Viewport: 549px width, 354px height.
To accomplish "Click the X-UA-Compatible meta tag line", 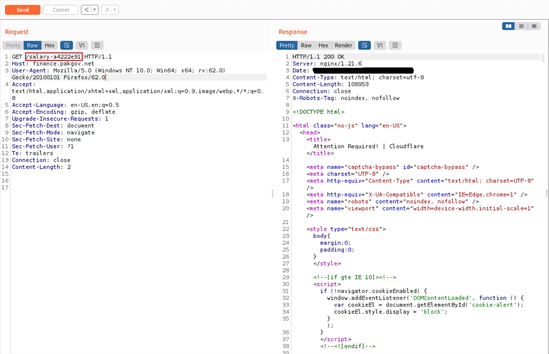I will [x=417, y=194].
